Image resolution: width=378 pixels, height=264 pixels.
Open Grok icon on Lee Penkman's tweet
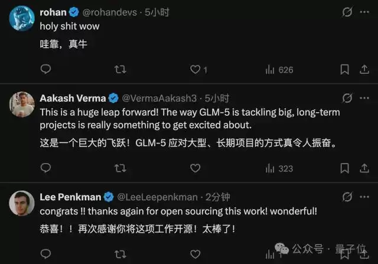click(347, 197)
